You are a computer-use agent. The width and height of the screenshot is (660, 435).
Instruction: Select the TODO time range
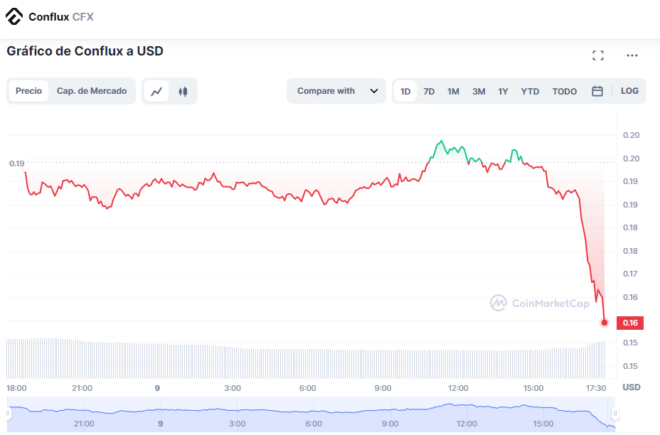(x=565, y=91)
